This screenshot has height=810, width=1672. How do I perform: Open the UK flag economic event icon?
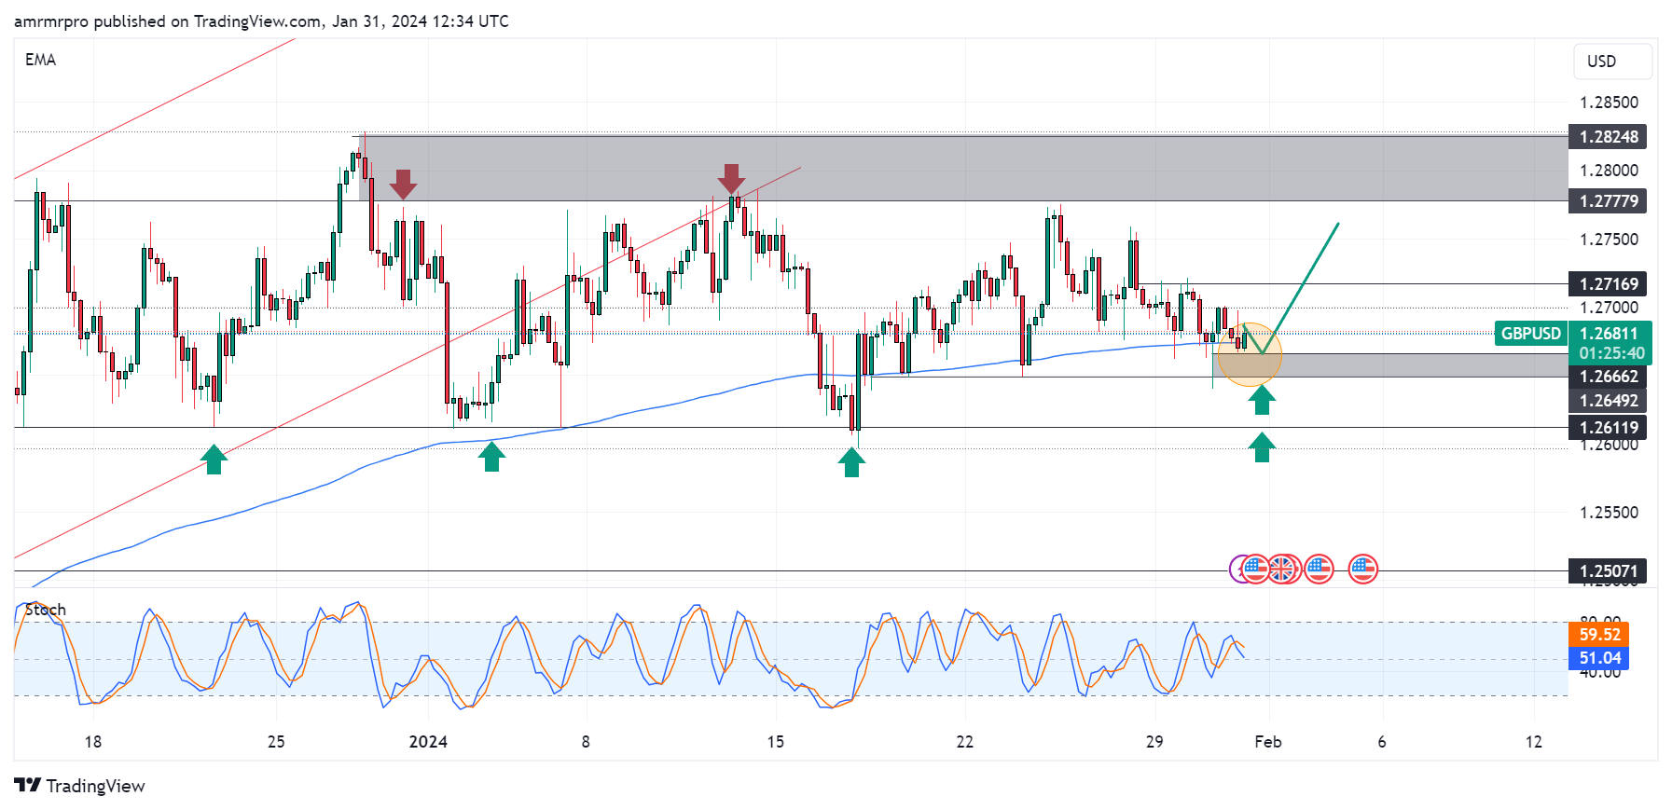pyautogui.click(x=1283, y=569)
